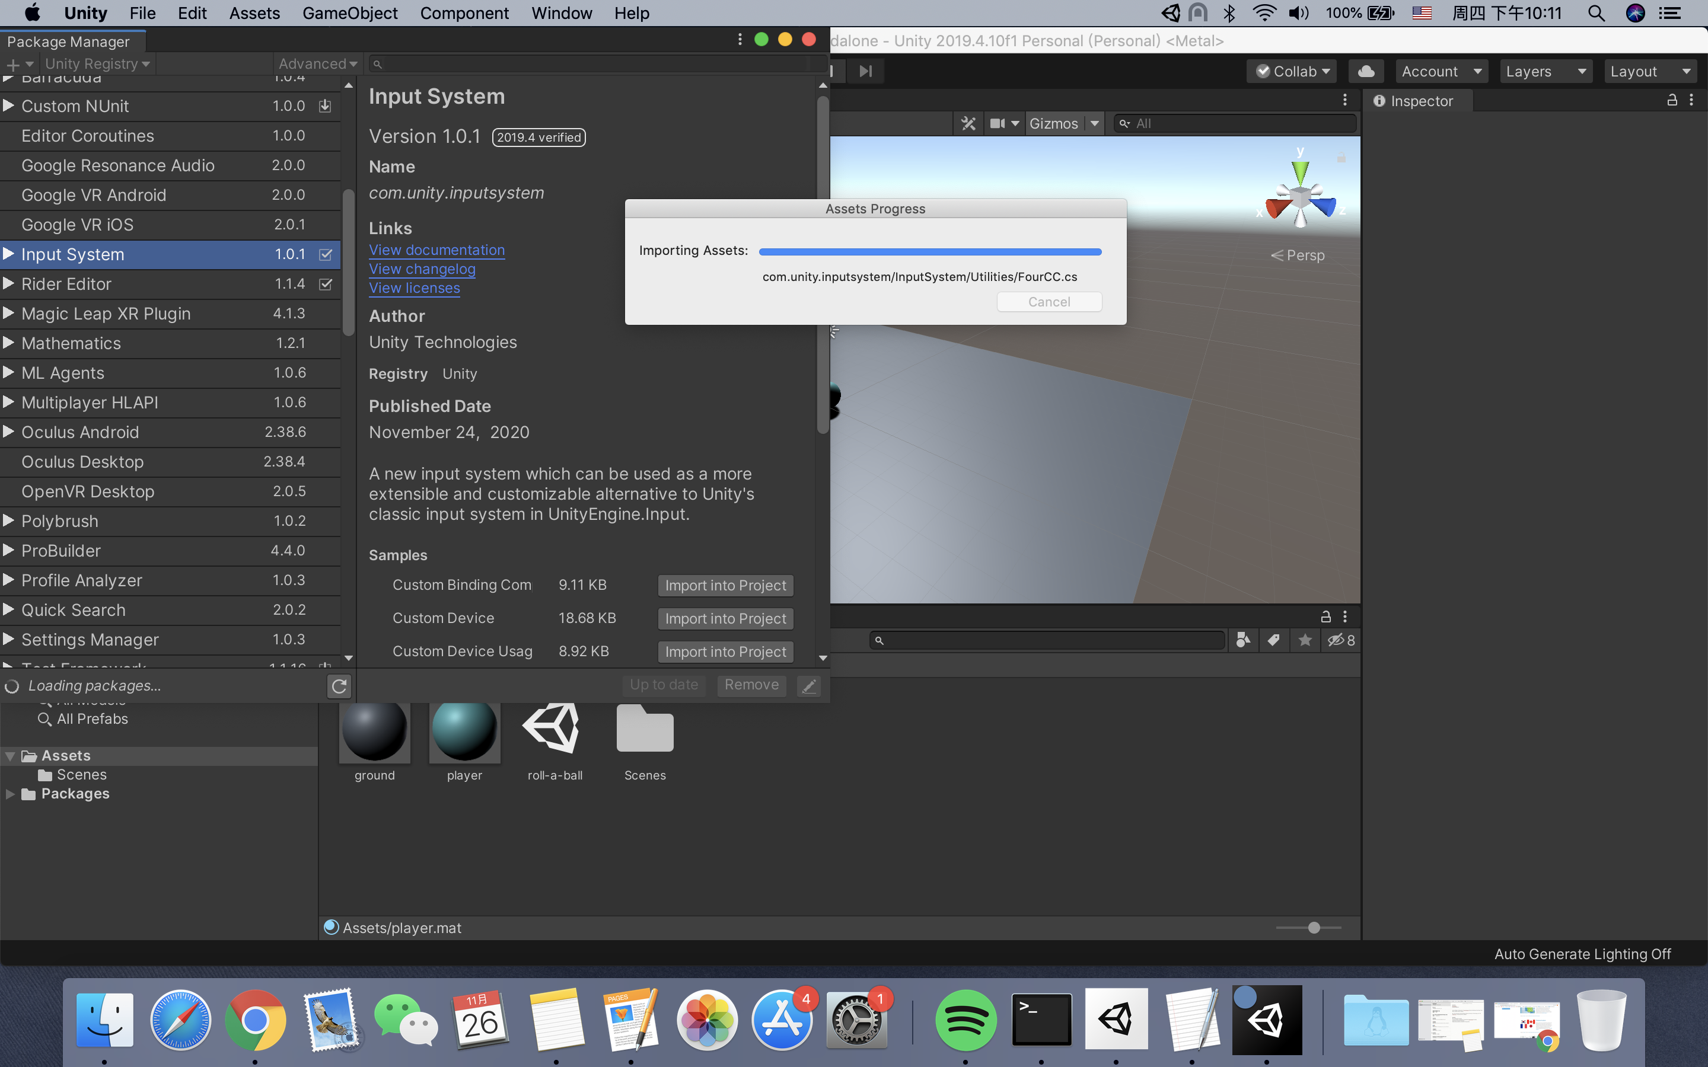
Task: Click the Package Manager search field
Action: point(597,64)
